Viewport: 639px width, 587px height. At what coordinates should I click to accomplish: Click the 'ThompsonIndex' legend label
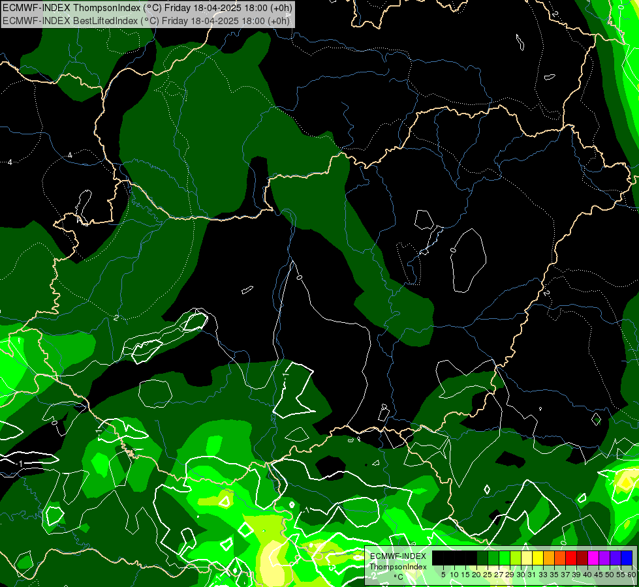(x=398, y=567)
